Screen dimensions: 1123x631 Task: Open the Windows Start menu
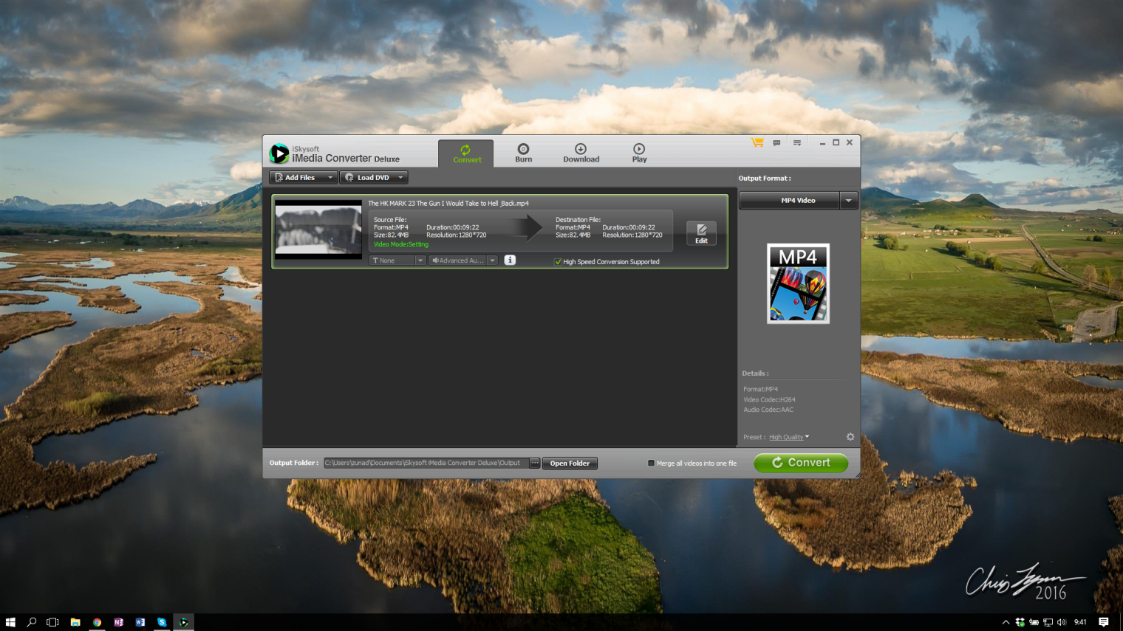point(10,622)
